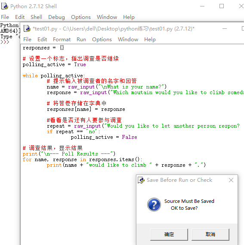The height and width of the screenshot is (245, 244).
Task: Maximize the Python Shell window
Action: pos(222,6)
